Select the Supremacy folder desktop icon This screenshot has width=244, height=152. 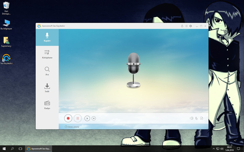pyautogui.click(x=6, y=42)
